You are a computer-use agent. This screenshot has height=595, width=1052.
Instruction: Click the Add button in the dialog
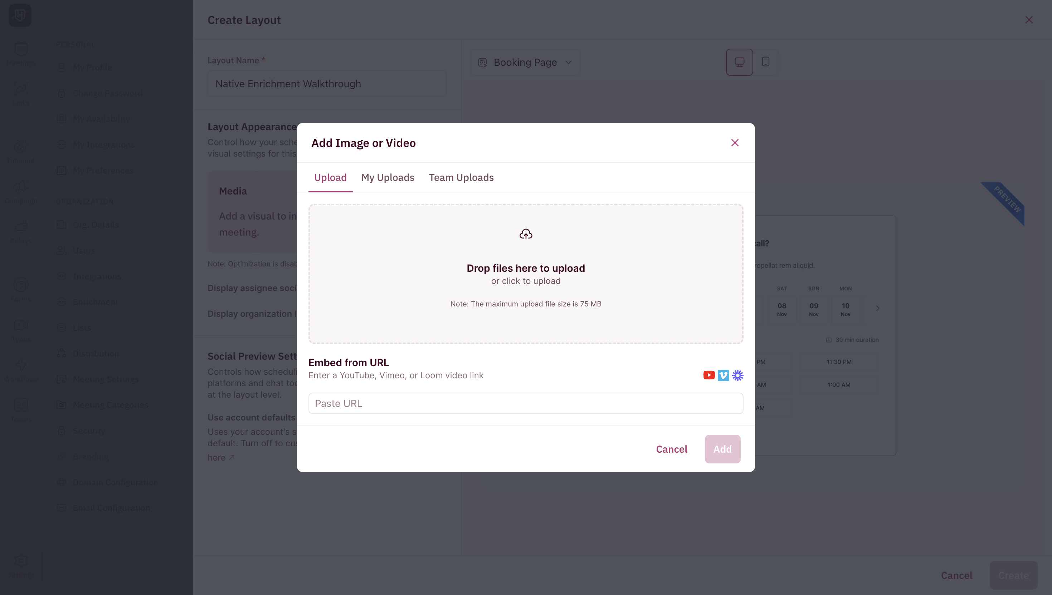[x=722, y=449]
